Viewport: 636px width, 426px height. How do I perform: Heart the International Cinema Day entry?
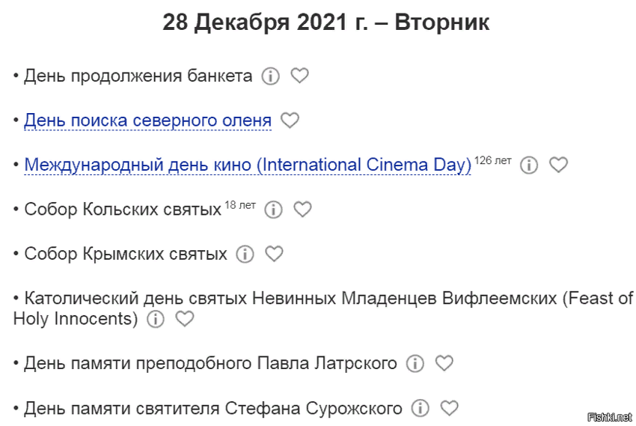click(x=558, y=165)
